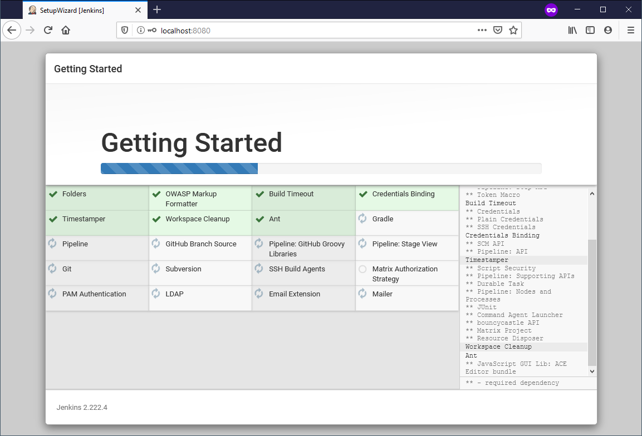
Task: Open a new browser tab
Action: (157, 9)
